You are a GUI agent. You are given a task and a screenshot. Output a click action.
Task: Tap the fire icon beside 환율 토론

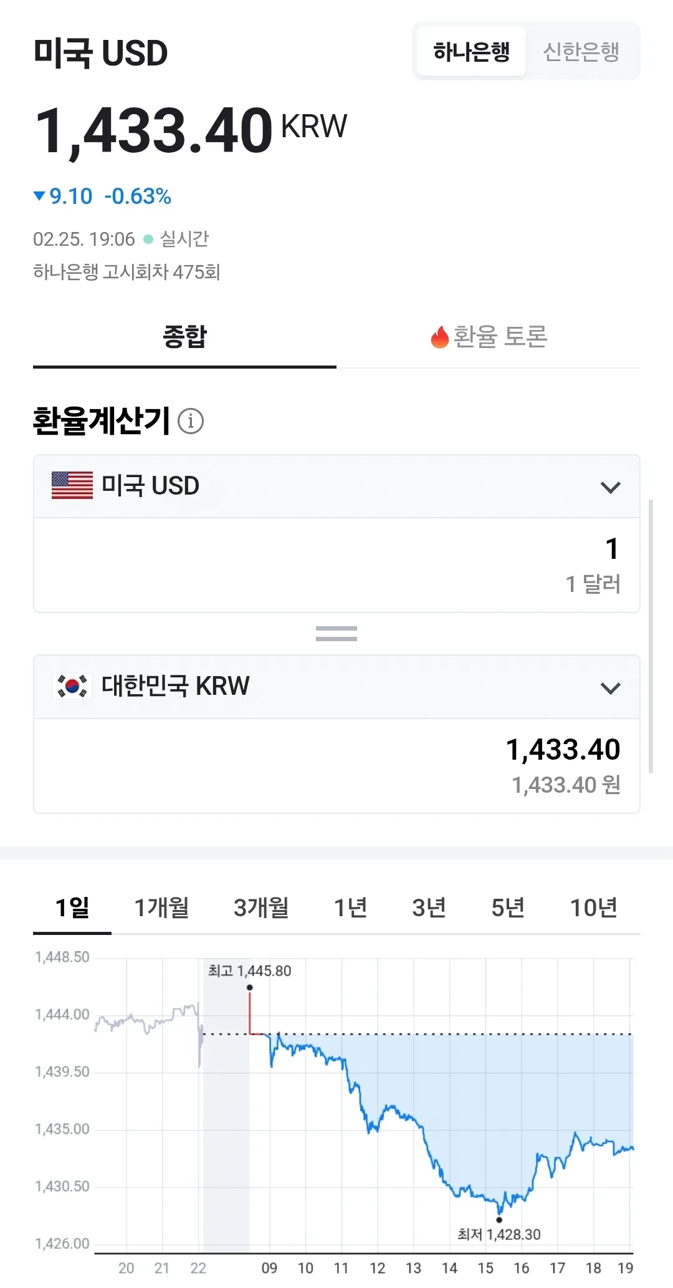pos(440,337)
